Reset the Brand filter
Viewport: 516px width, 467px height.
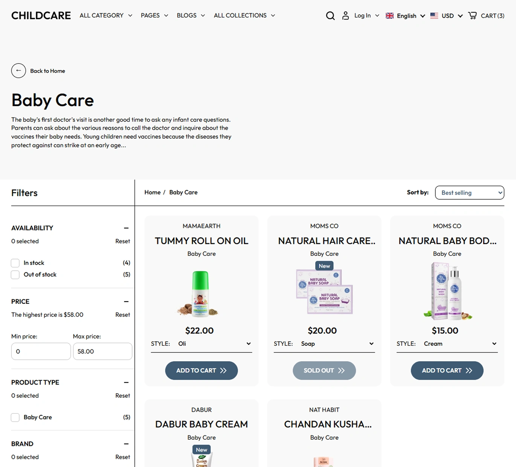(122, 457)
